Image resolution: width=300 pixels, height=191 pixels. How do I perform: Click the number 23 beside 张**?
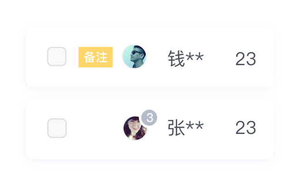246,128
